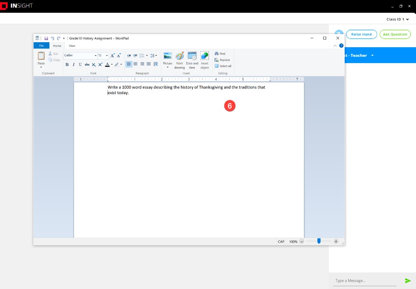Copy the selection to clipboard
The height and width of the screenshot is (289, 416).
(54, 60)
